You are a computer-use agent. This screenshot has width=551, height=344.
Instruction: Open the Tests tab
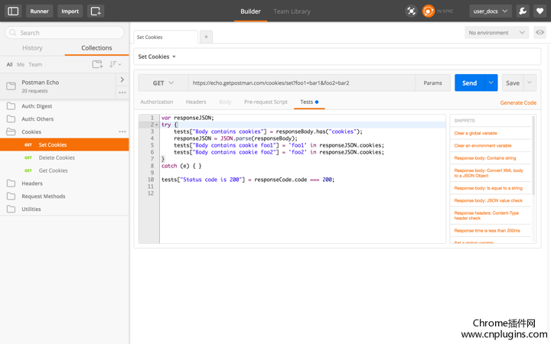[x=309, y=102]
